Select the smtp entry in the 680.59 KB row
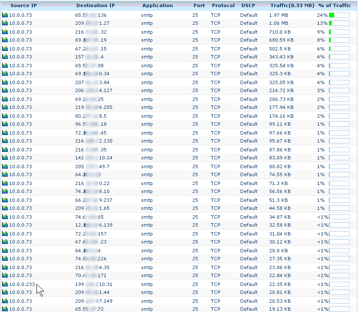This screenshot has height=312, width=359. (x=147, y=40)
